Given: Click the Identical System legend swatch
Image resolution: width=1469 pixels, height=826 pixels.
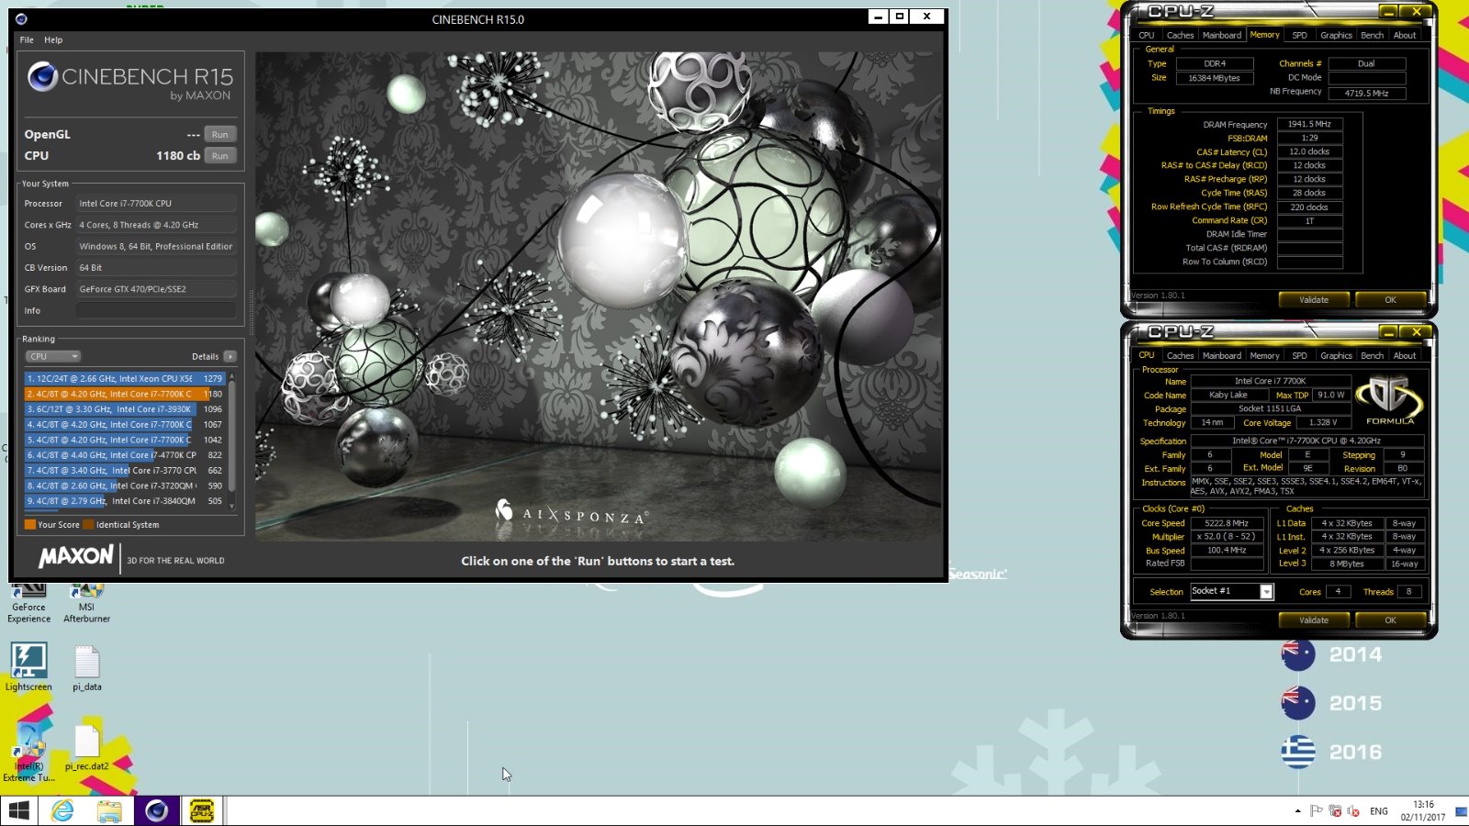Looking at the screenshot, I should pyautogui.click(x=88, y=525).
